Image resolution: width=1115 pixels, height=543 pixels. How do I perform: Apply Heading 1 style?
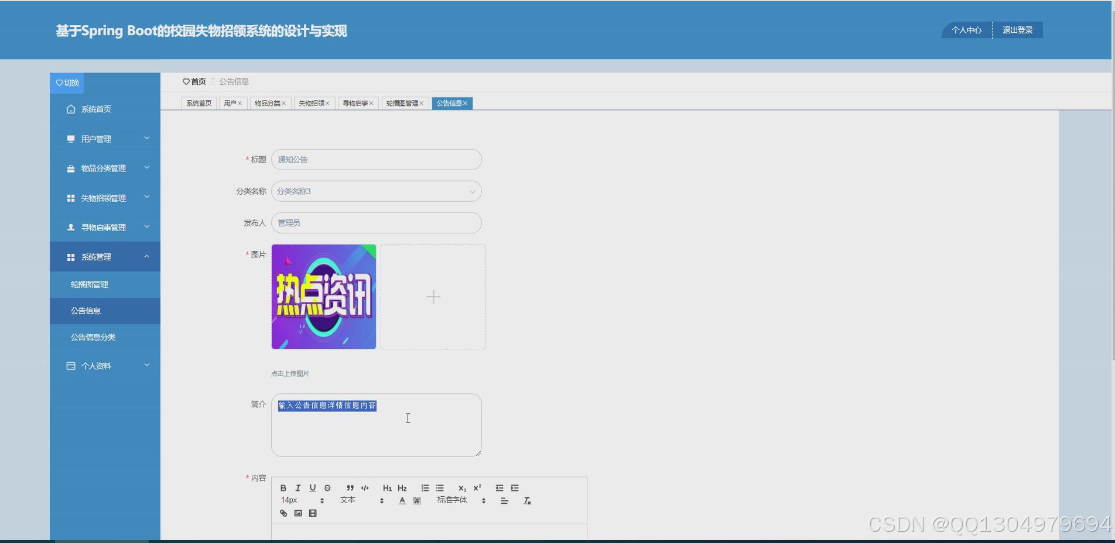[387, 488]
